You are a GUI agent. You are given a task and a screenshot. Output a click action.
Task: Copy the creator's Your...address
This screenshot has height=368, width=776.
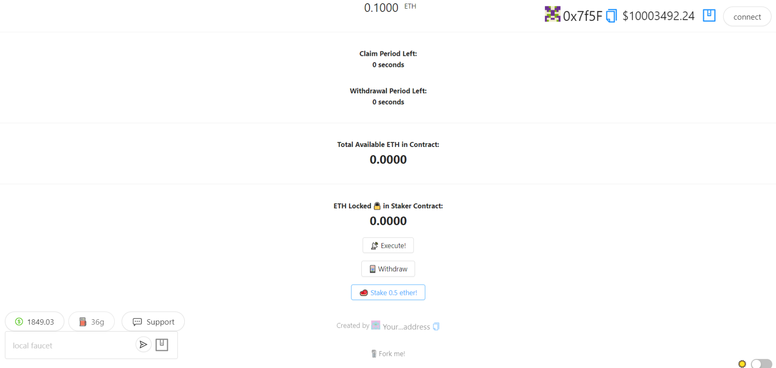click(x=436, y=327)
